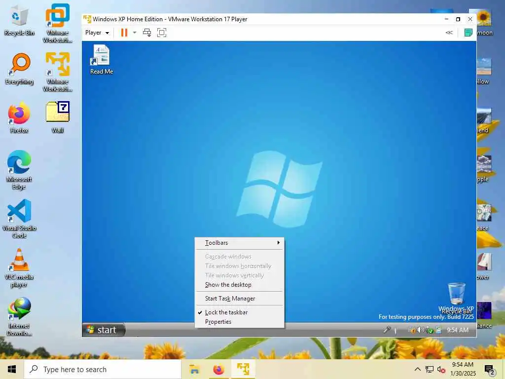Click the safely remove hardware tray icon in XP
This screenshot has height=379, width=505.
click(430, 330)
